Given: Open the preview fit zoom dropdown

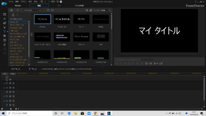Looking at the screenshot, I should click(159, 60).
